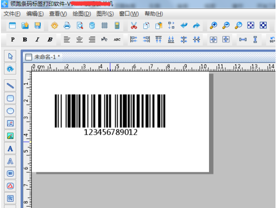Select the ellipse drawing tool

pyautogui.click(x=10, y=111)
